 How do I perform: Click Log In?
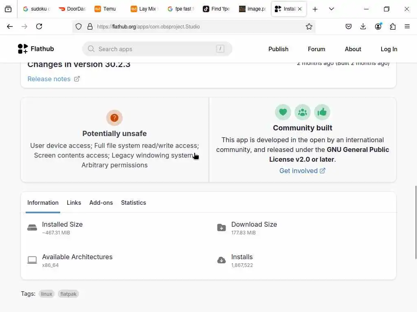click(x=389, y=49)
